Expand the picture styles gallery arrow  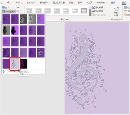pyautogui.click(x=90, y=15)
